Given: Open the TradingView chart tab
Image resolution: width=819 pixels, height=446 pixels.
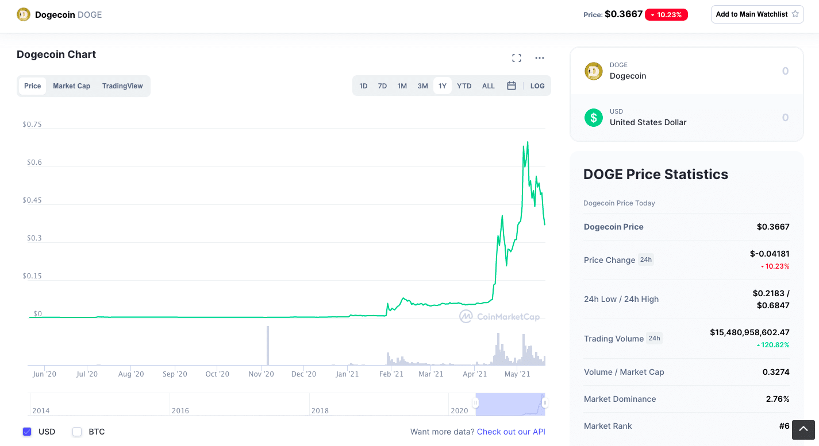Looking at the screenshot, I should [122, 86].
